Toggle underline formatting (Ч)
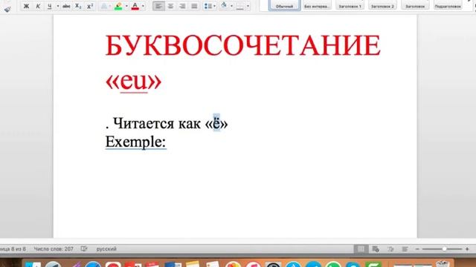 [50, 6]
